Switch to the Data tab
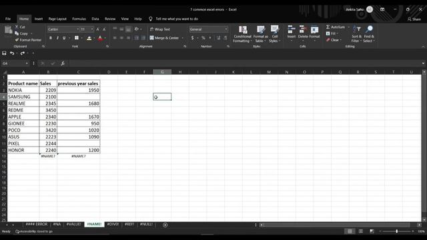Screen dimensions: 427x240 pyautogui.click(x=95, y=19)
